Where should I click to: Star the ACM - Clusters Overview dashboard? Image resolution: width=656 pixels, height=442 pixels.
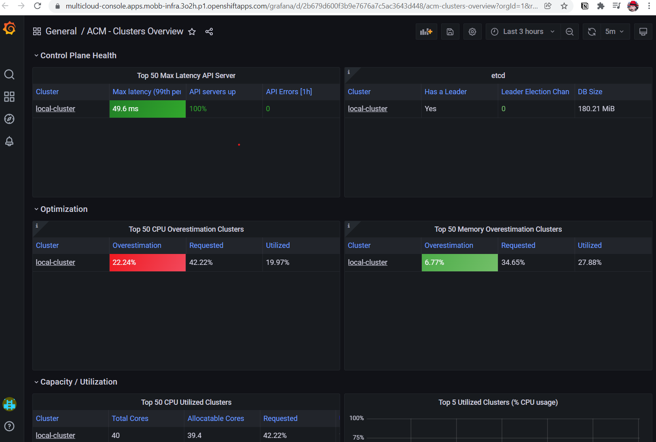tap(192, 32)
